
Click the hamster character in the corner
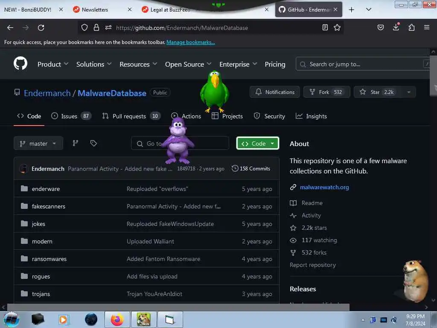[415, 281]
